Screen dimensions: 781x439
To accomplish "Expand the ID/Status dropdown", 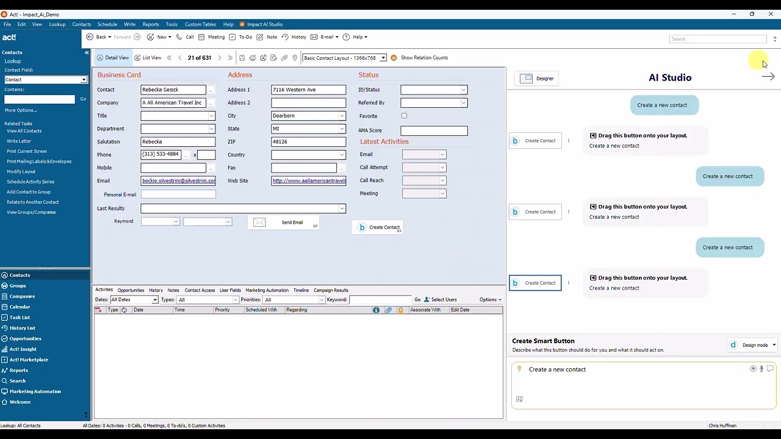I will pos(464,90).
